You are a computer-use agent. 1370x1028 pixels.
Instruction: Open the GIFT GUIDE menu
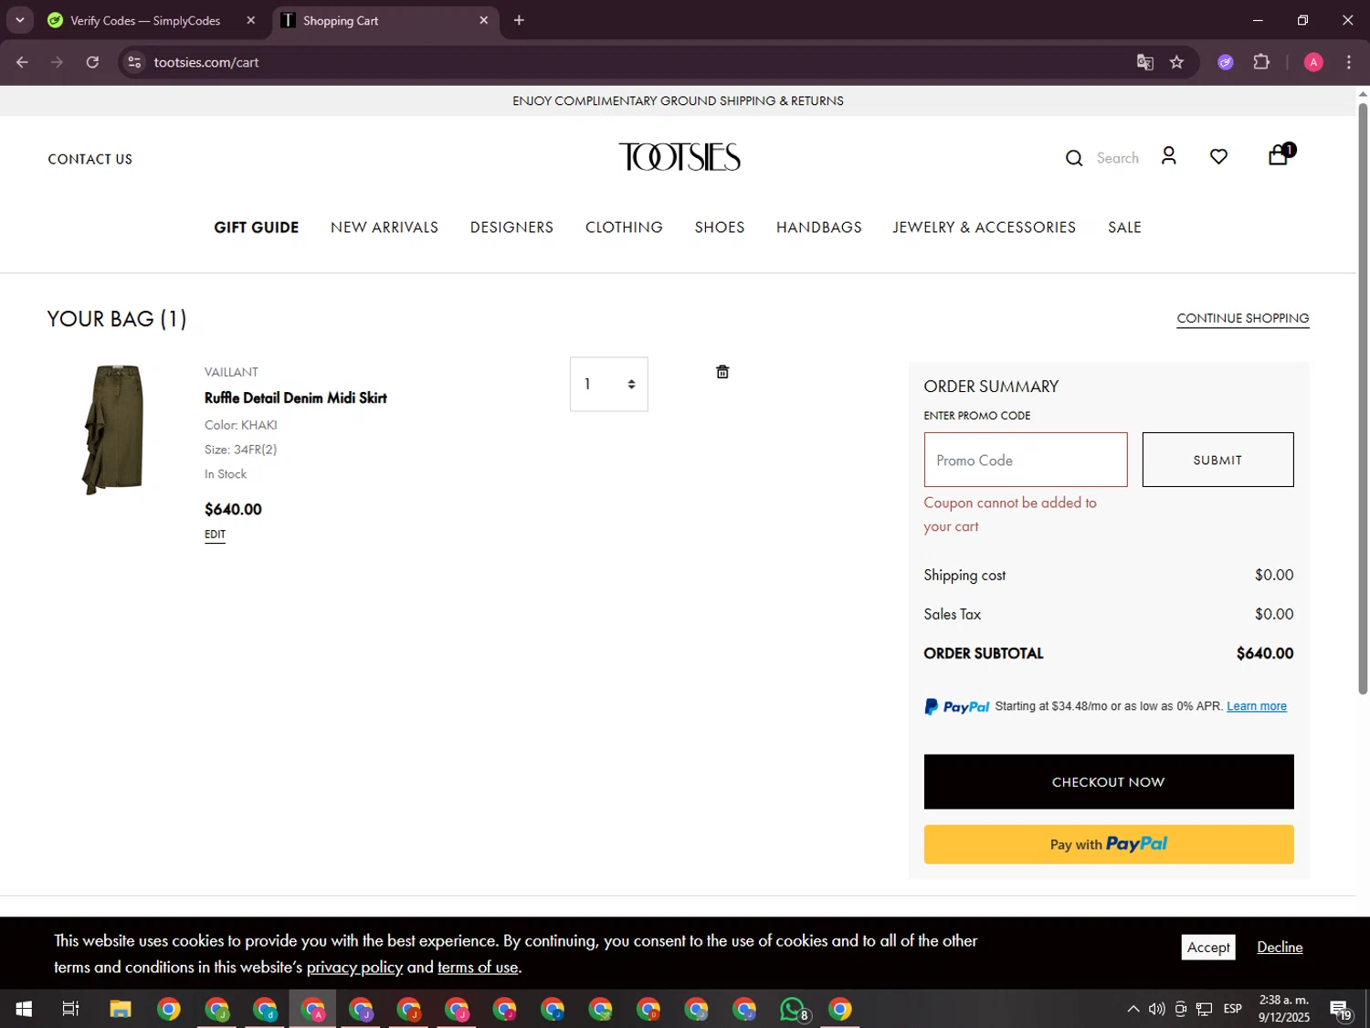pos(257,228)
